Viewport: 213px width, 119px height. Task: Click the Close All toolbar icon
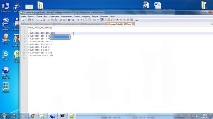pyautogui.click(x=41, y=20)
